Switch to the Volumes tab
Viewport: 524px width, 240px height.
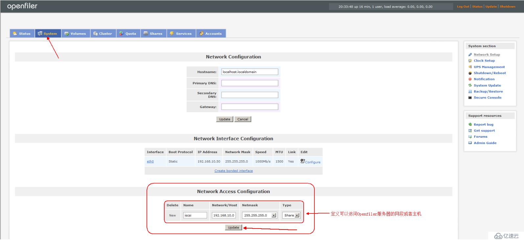[76, 33]
